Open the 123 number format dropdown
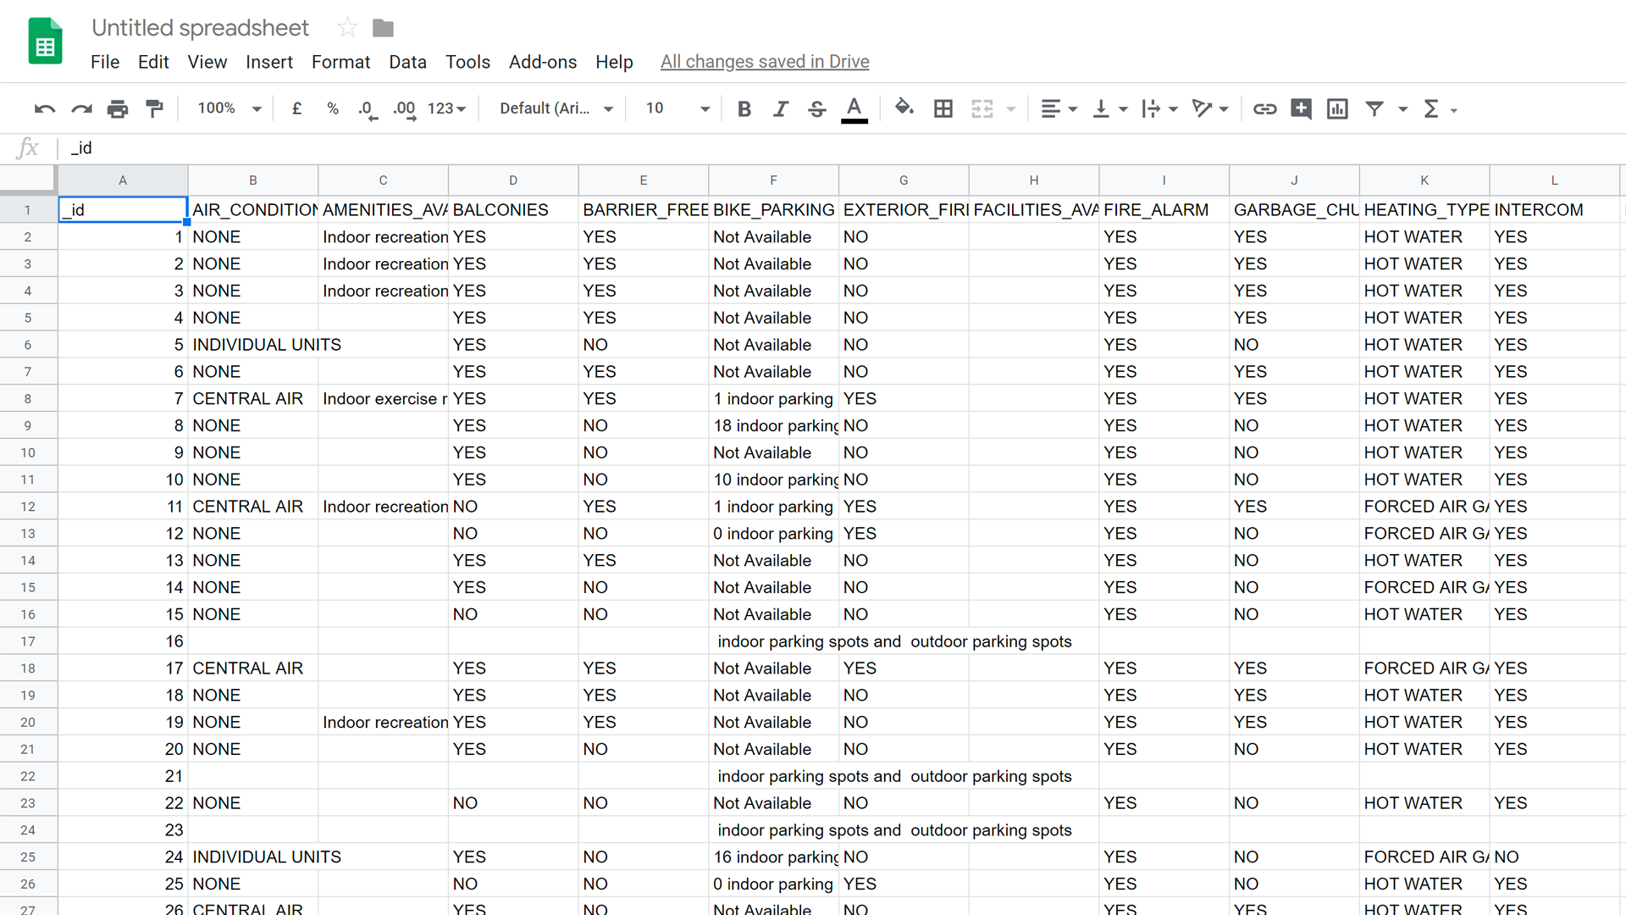Viewport: 1626px width, 915px height. click(446, 108)
